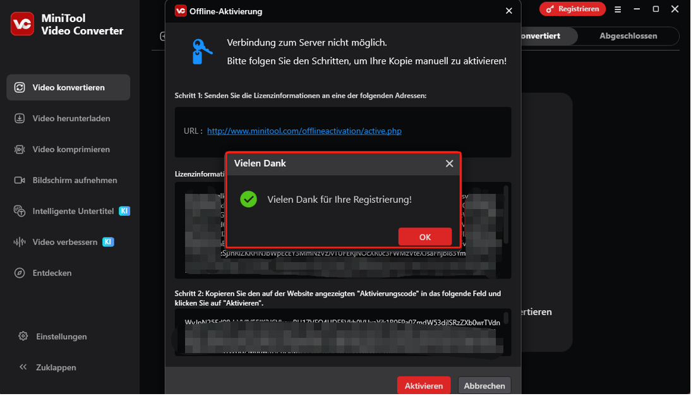Click the Entdecken compass icon
The width and height of the screenshot is (691, 396).
(x=20, y=273)
